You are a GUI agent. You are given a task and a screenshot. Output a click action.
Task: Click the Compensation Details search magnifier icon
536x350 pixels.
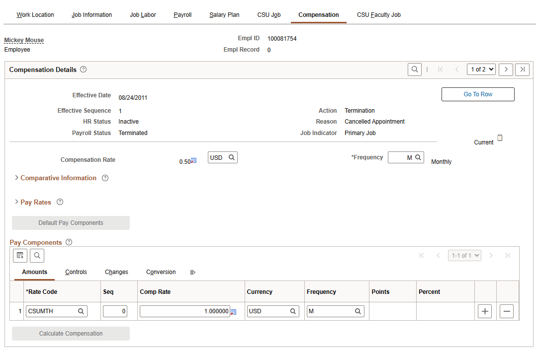414,70
